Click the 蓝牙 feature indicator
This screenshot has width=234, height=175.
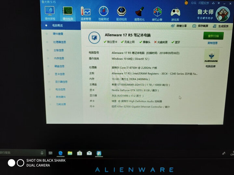click(x=176, y=42)
